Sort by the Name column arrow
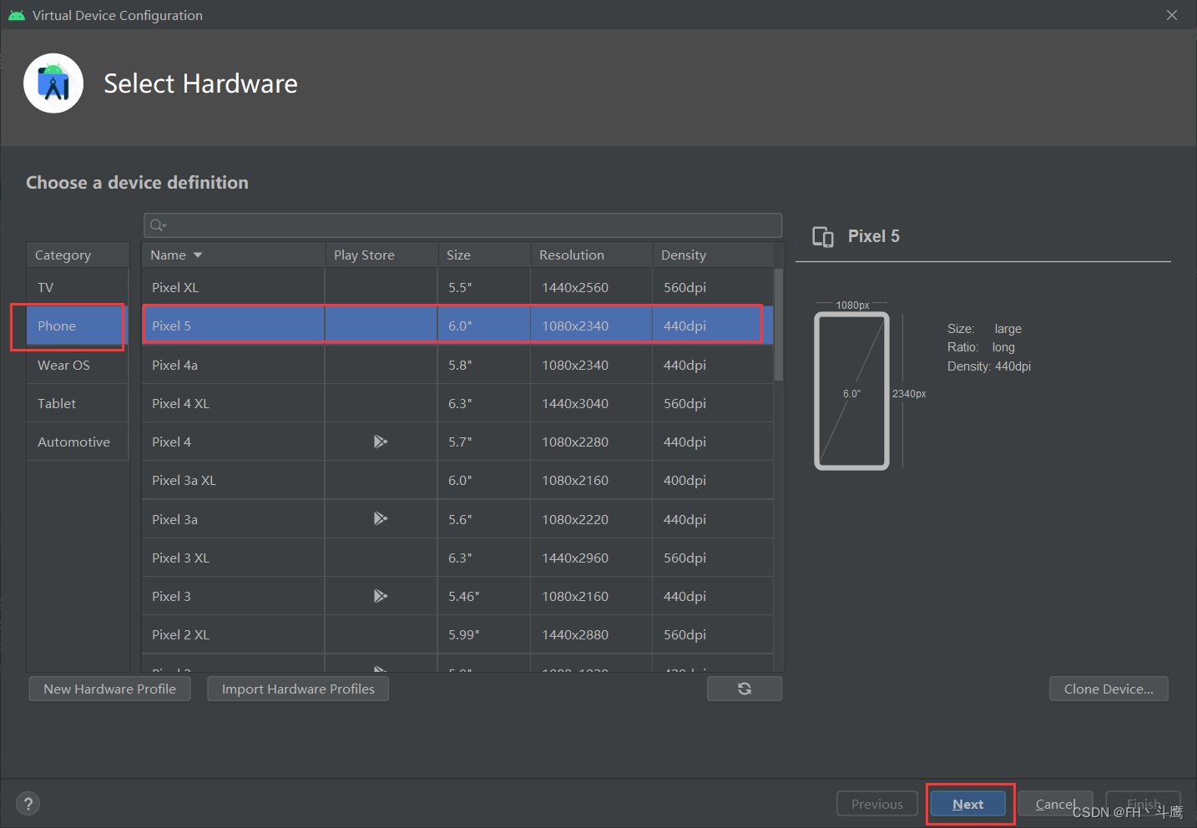This screenshot has height=828, width=1197. 198,255
